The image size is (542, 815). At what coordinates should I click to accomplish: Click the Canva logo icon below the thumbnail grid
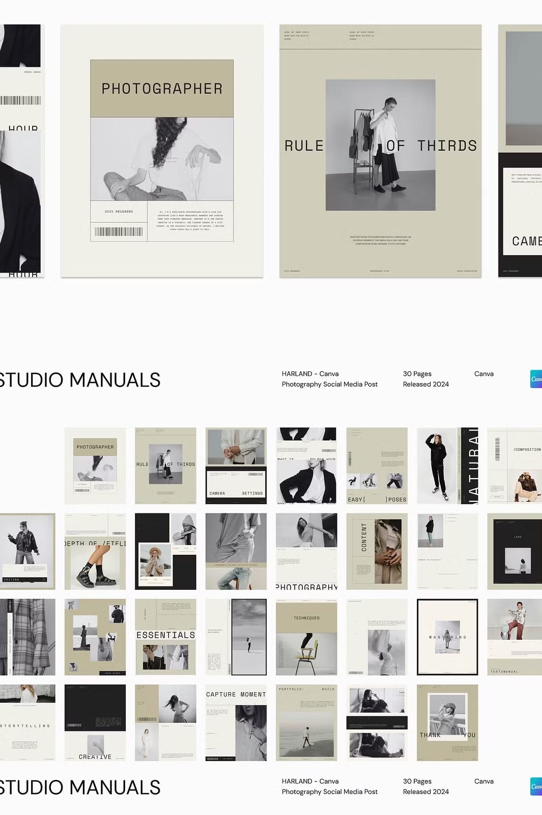tap(536, 786)
